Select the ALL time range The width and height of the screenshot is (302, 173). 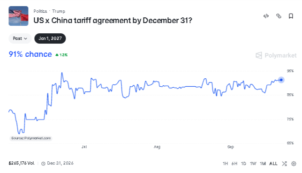tap(273, 164)
